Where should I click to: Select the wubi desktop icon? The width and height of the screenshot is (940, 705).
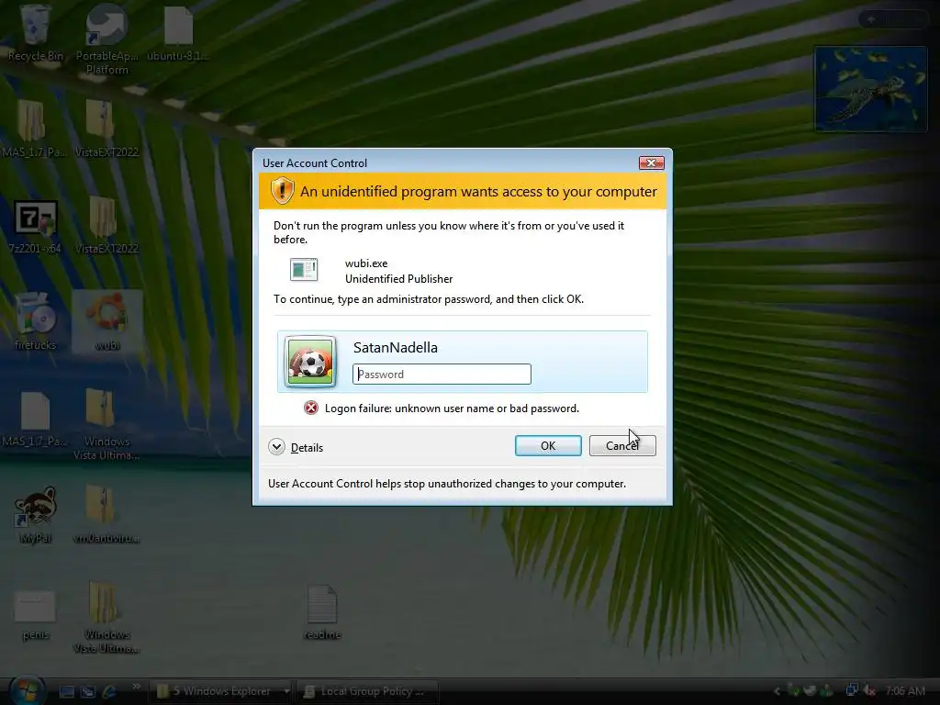(107, 322)
